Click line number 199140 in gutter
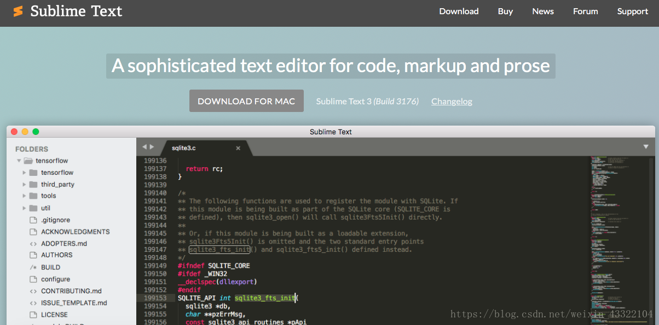The height and width of the screenshot is (325, 659). click(x=155, y=193)
